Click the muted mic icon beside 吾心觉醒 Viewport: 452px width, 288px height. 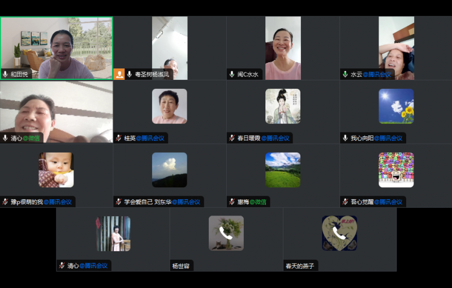[345, 202]
